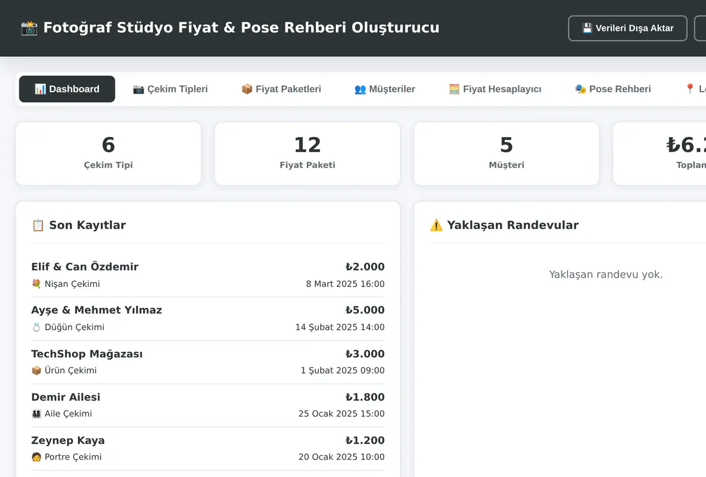706x477 pixels.
Task: Switch to the Çekim Tipleri tab
Action: (x=170, y=89)
